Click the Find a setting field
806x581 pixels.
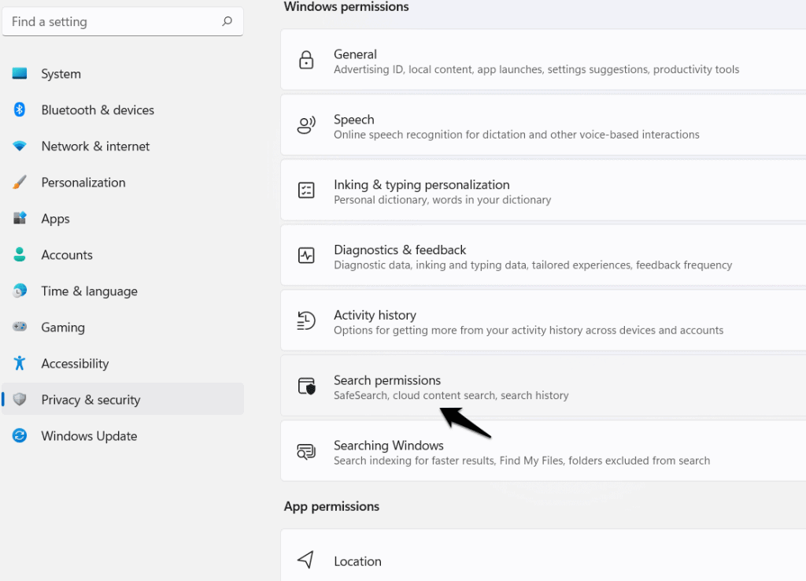[x=122, y=21]
